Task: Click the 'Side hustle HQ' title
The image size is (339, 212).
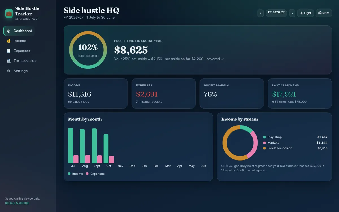Action: (92, 10)
